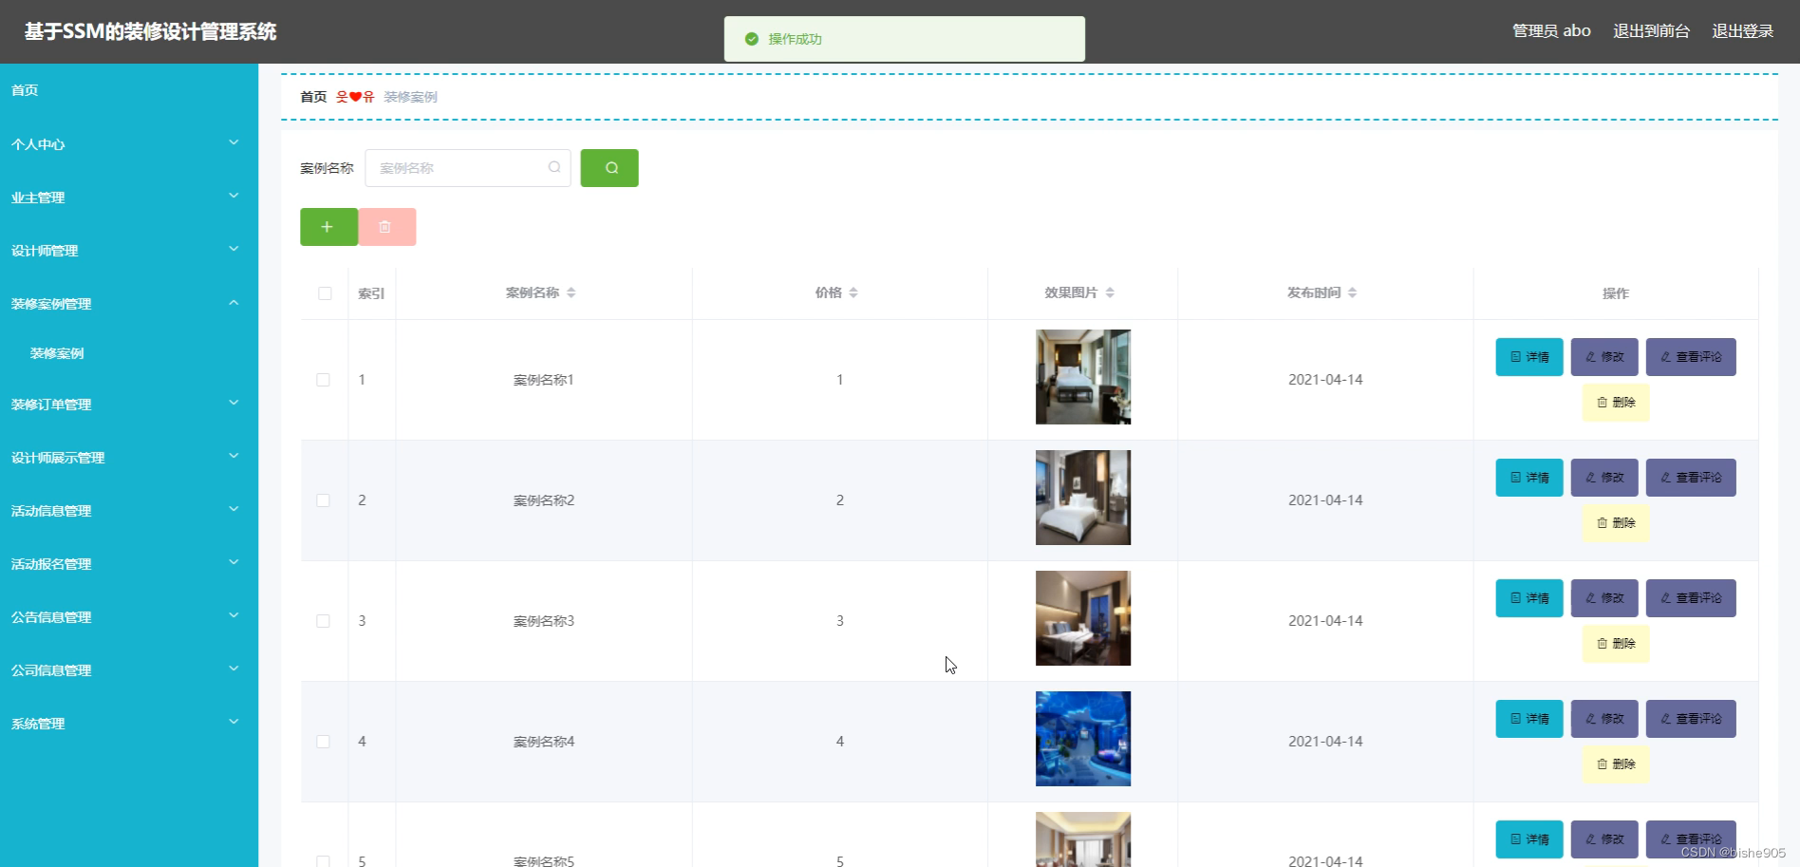Check the checkbox for row 案例名称3
1800x867 pixels.
tap(323, 621)
